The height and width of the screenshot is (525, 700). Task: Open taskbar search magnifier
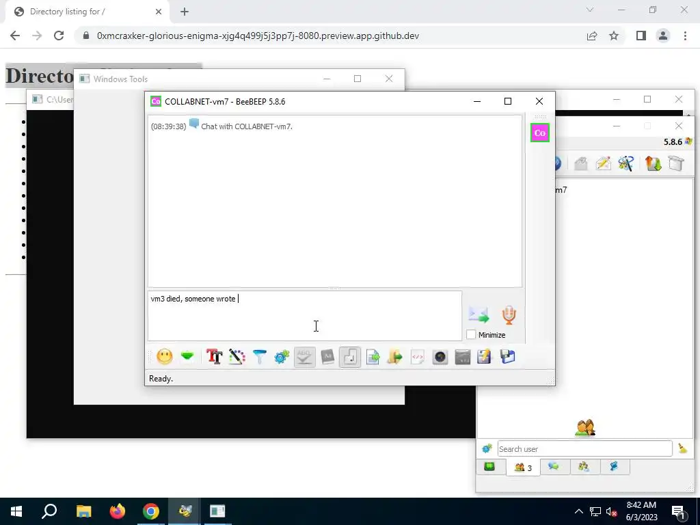[x=49, y=511]
